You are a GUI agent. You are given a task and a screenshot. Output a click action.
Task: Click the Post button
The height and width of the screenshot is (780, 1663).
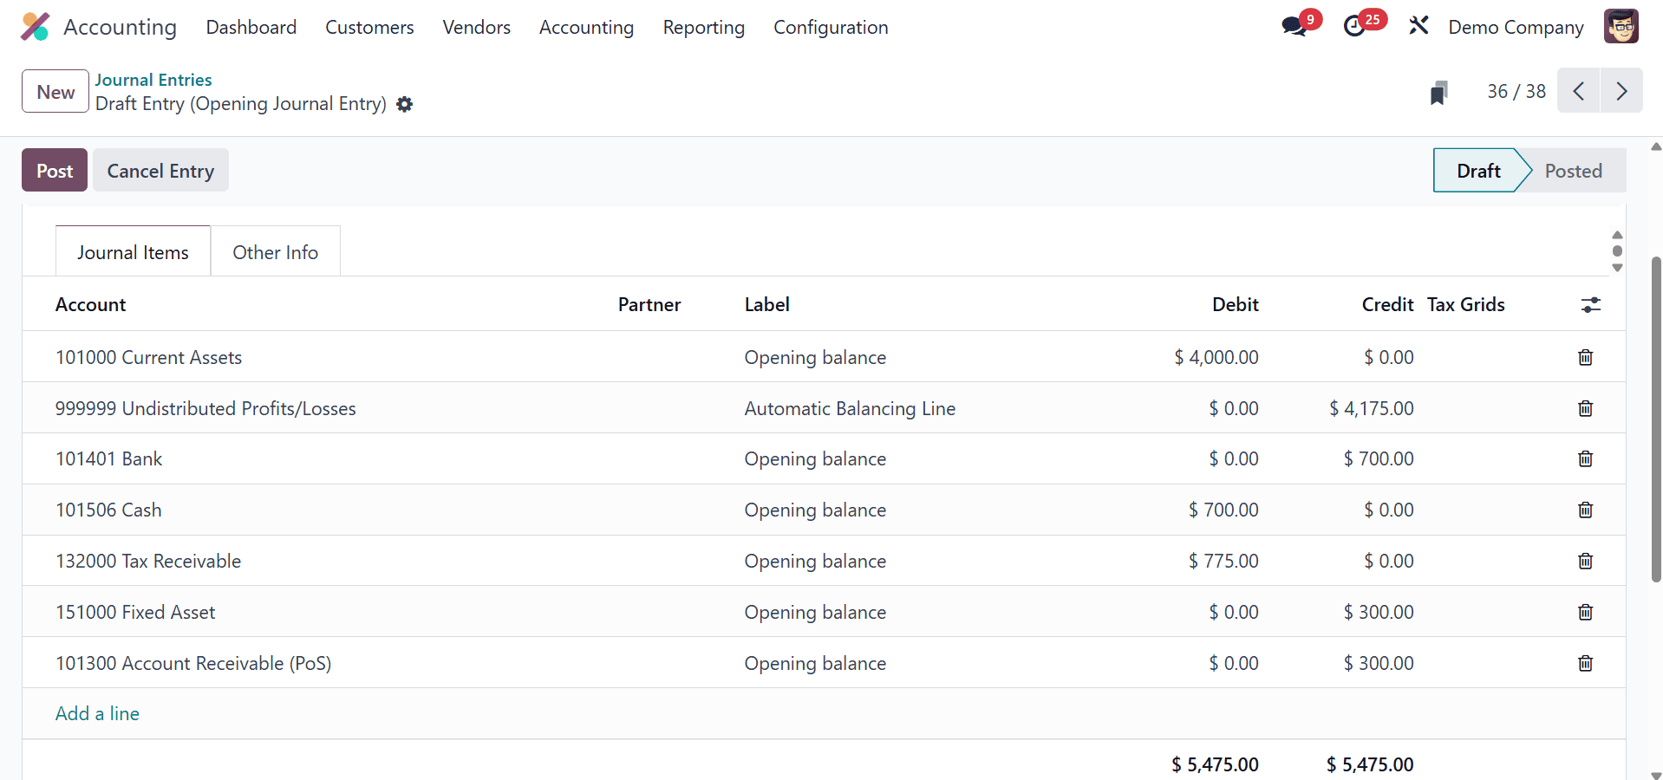pyautogui.click(x=55, y=171)
